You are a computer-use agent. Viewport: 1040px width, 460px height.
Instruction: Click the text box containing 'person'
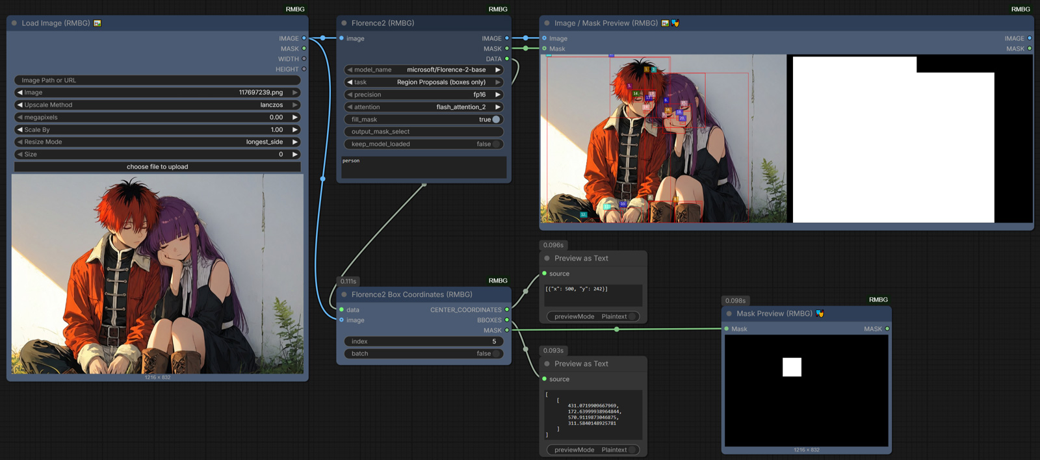tap(424, 167)
